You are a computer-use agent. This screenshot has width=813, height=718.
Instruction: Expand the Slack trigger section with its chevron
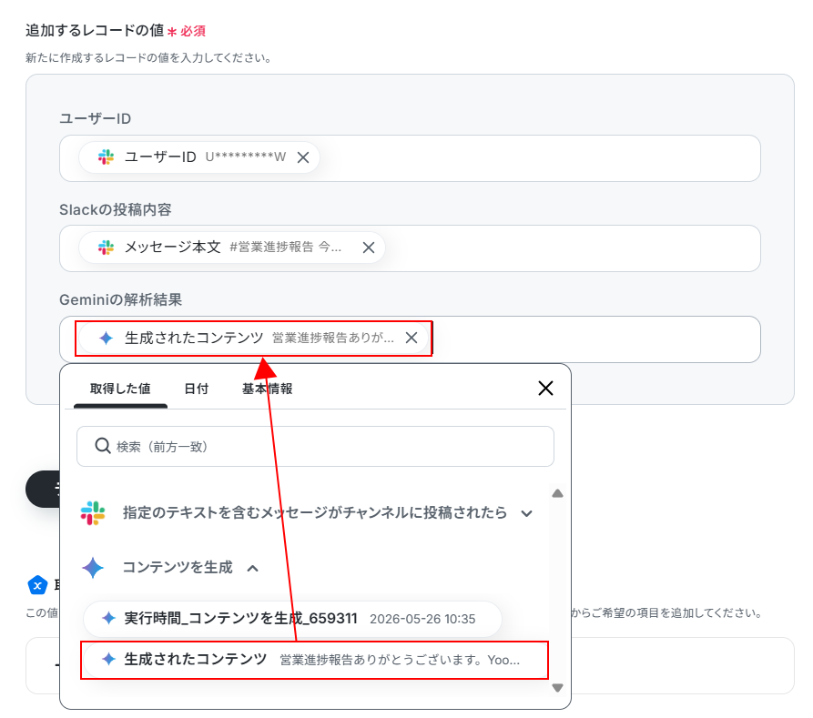(527, 514)
